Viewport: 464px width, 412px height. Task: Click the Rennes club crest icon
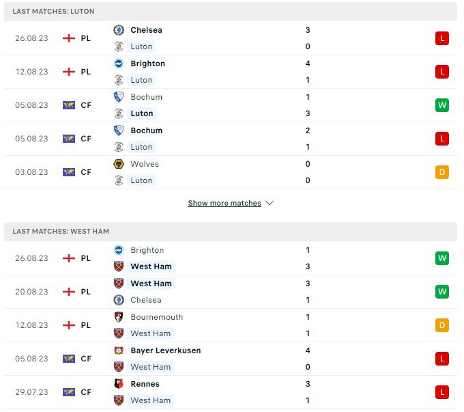(119, 384)
